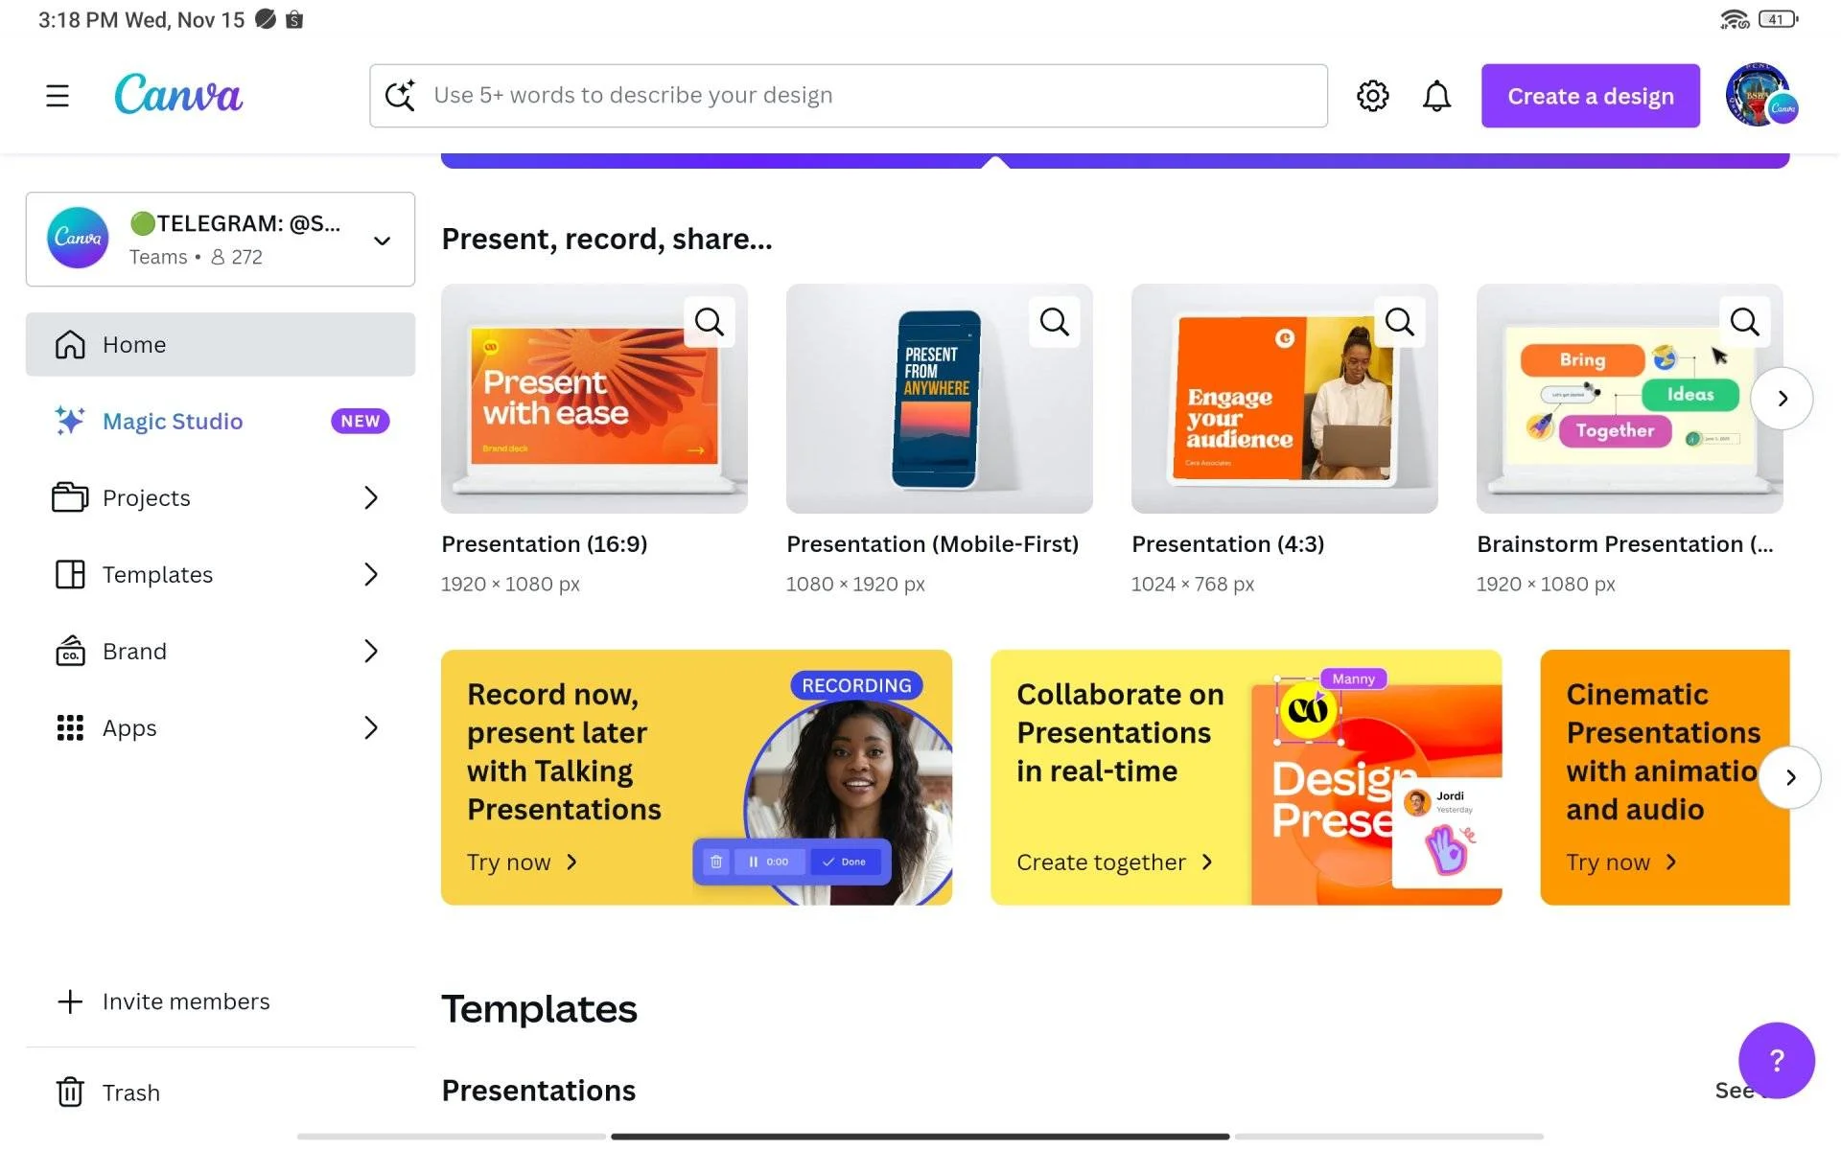Expand the Templates submenu chevron
This screenshot has height=1150, width=1841.
click(x=371, y=574)
